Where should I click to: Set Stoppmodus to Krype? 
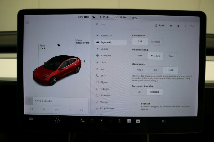[x=140, y=70]
